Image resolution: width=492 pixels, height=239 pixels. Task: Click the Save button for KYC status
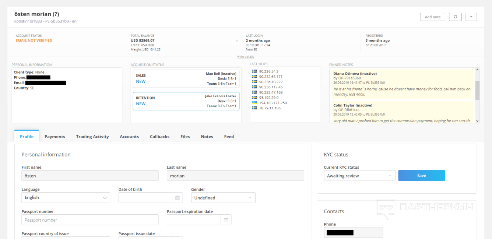pos(421,176)
